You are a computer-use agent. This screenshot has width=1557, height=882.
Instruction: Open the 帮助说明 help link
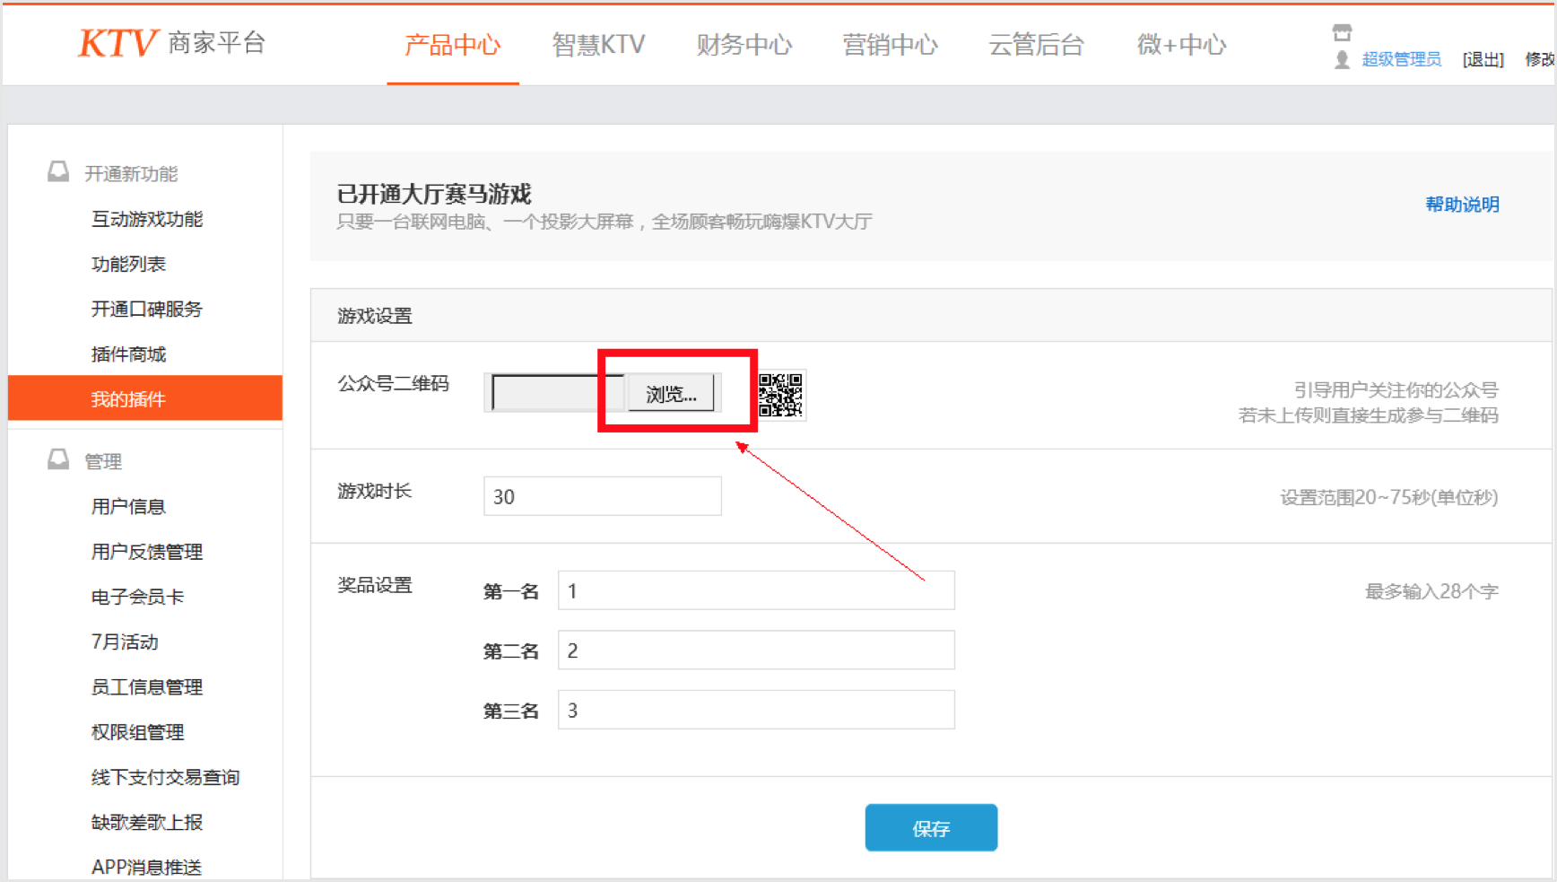point(1462,205)
